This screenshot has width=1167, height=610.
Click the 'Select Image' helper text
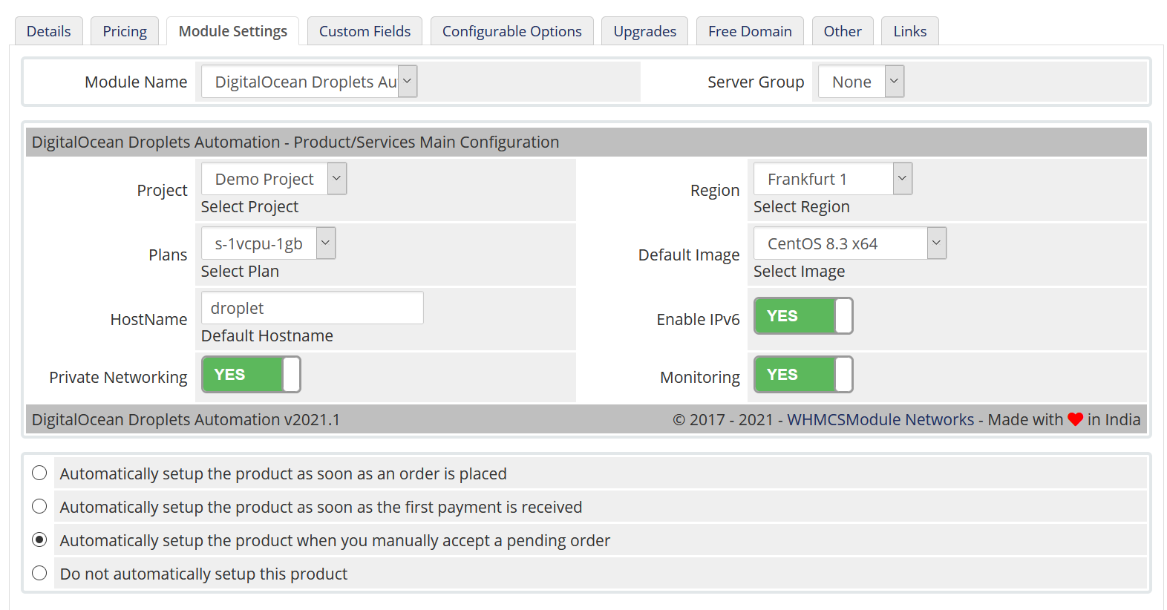[799, 272]
